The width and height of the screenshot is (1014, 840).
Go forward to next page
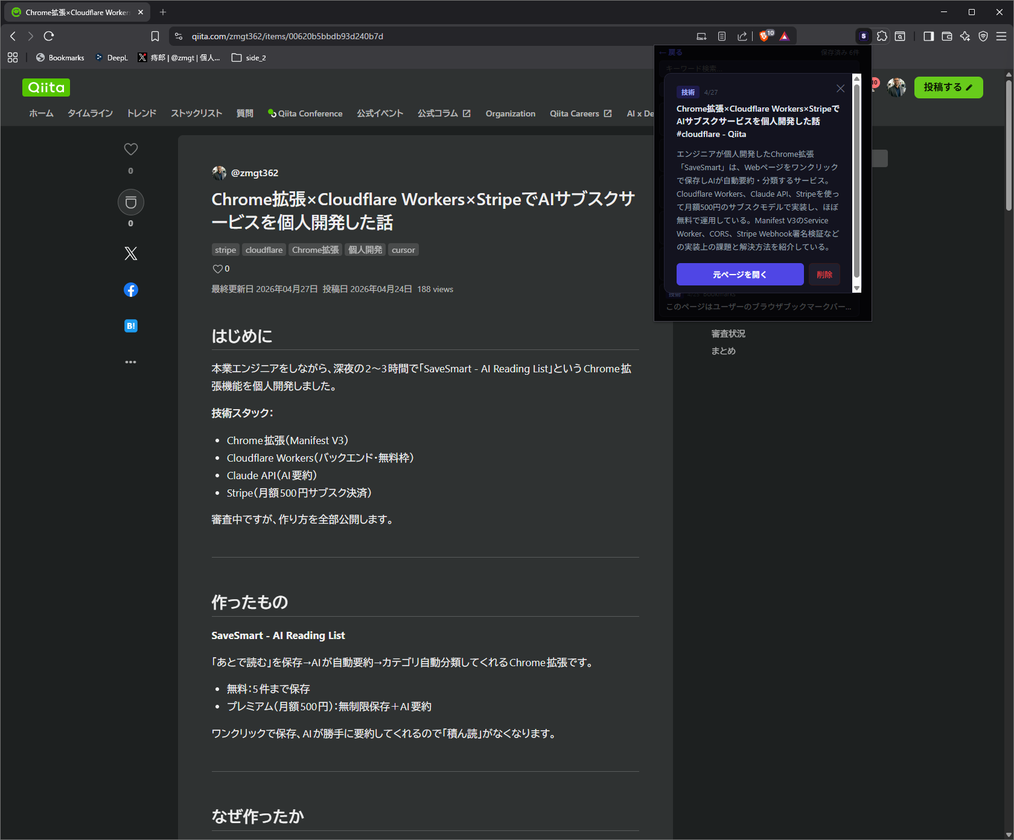(31, 36)
